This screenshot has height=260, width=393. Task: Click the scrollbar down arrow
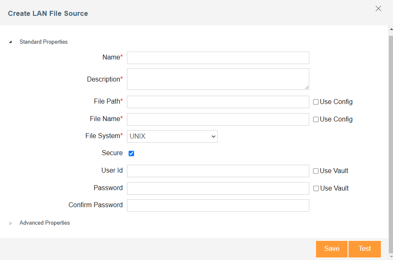tap(391, 257)
